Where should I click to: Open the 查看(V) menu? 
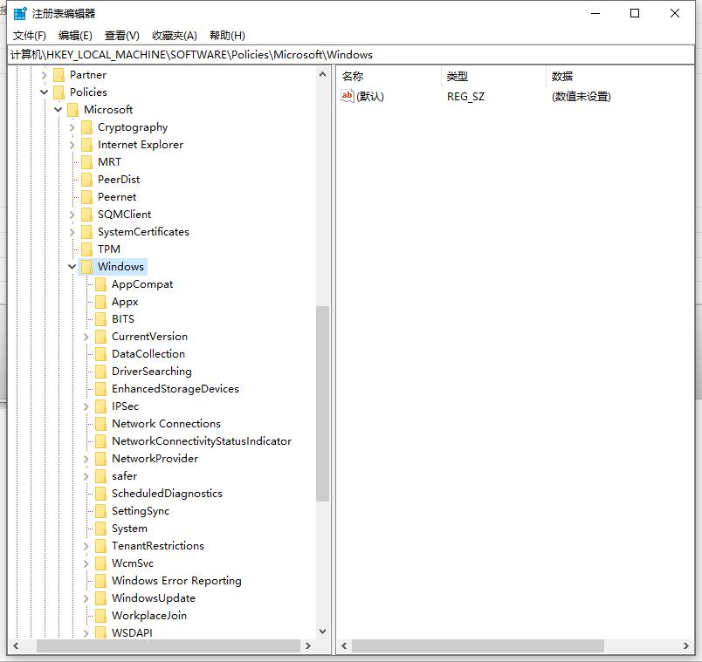121,36
